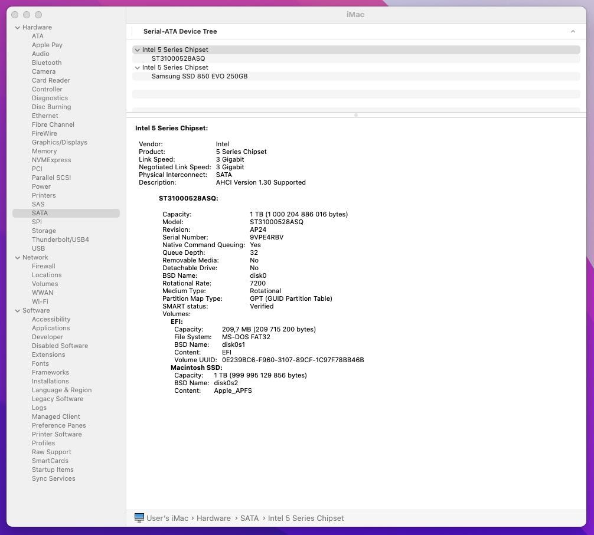This screenshot has height=535, width=594.
Task: Select Diagnostics in the sidebar
Action: pyautogui.click(x=50, y=98)
